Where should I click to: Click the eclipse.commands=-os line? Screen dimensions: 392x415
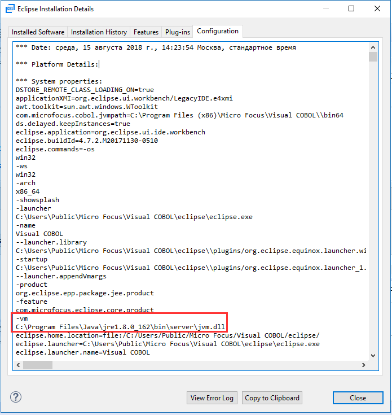tap(55, 149)
